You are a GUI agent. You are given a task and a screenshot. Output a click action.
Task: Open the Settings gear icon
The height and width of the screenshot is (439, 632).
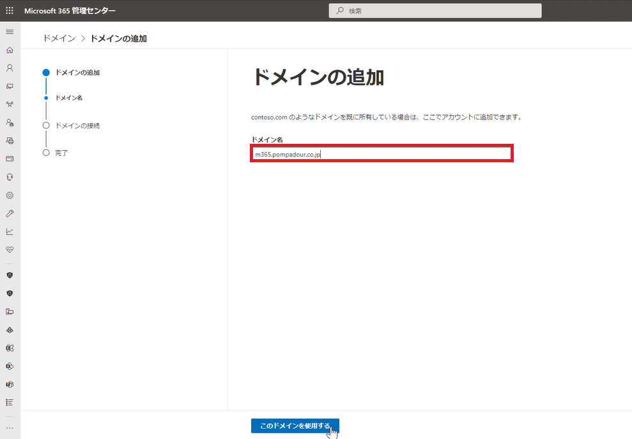point(10,195)
